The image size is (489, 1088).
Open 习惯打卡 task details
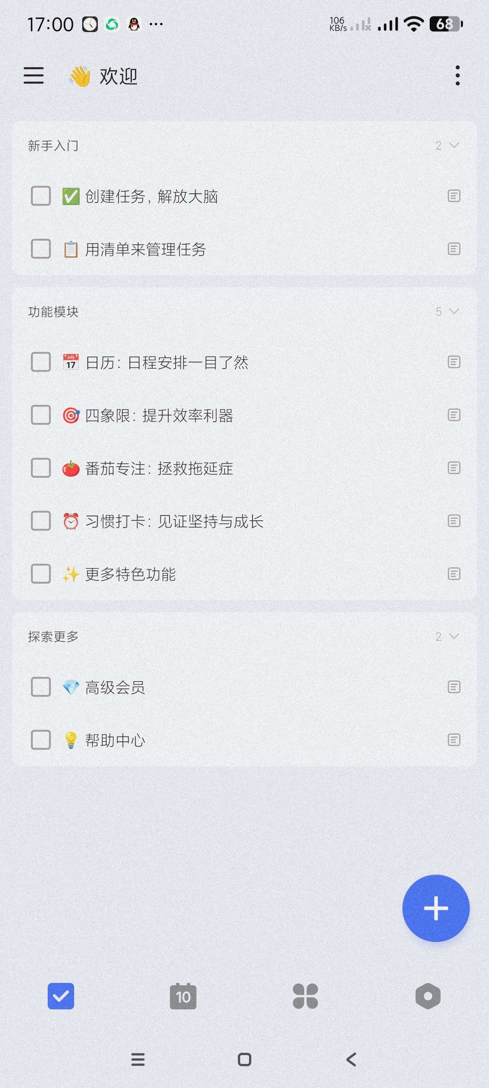point(174,521)
